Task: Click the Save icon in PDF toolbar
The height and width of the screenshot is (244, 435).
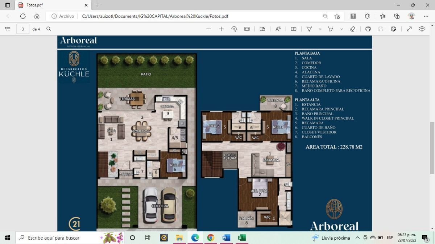Action: pos(381,29)
